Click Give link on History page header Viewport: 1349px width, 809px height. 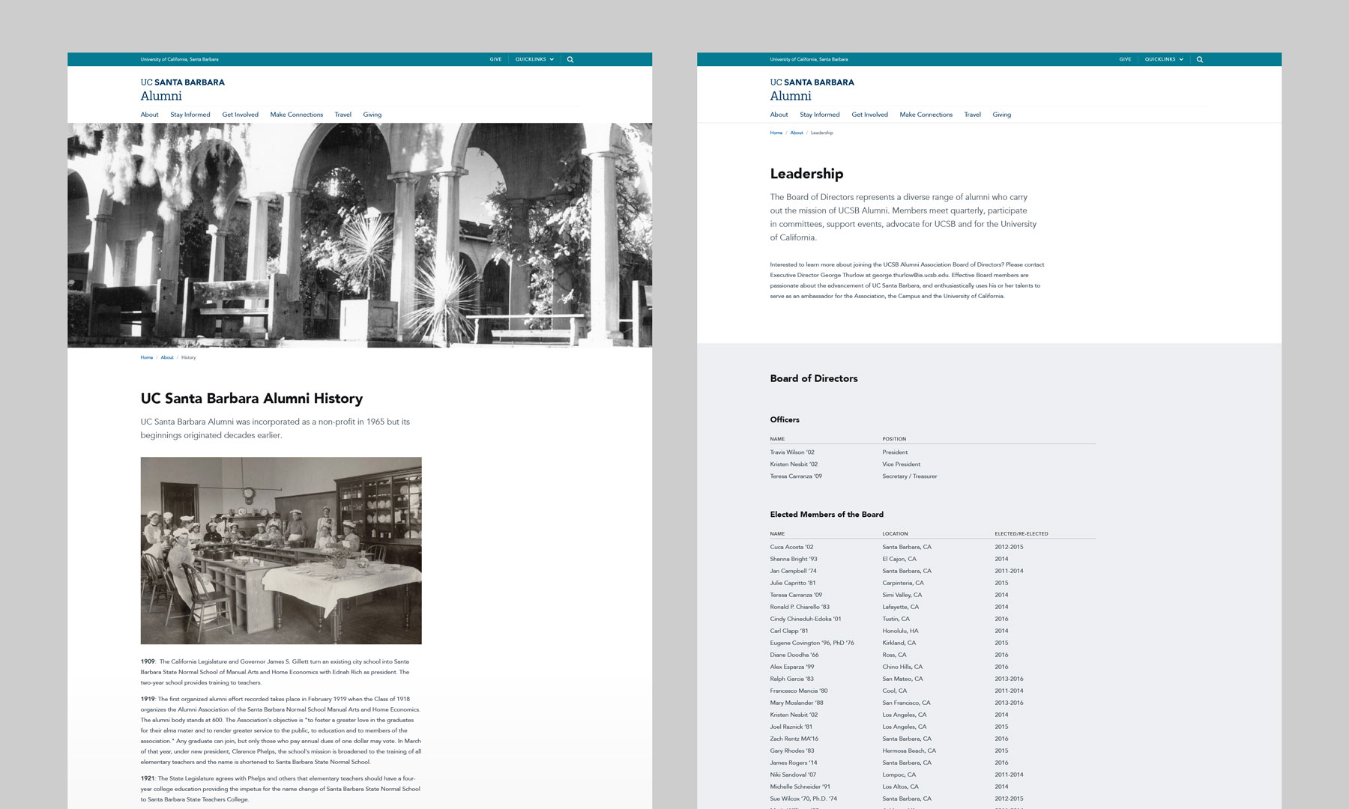pyautogui.click(x=495, y=59)
